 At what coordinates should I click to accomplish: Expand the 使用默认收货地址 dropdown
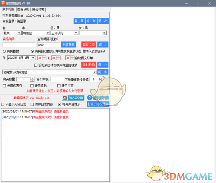94,72
